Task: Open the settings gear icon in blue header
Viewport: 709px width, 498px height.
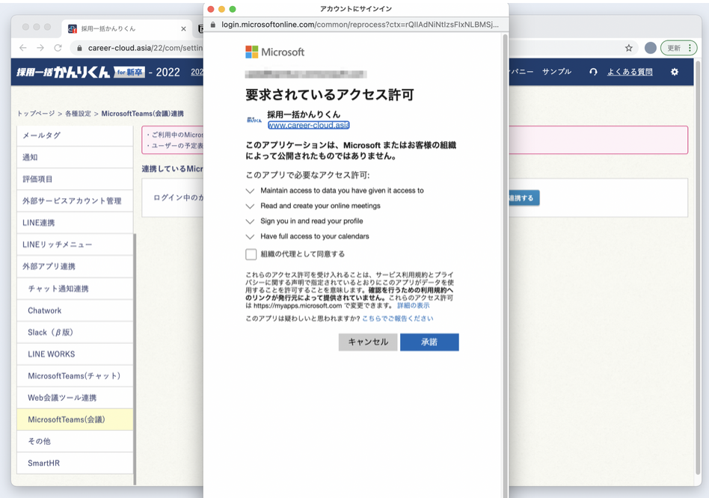Action: coord(674,72)
